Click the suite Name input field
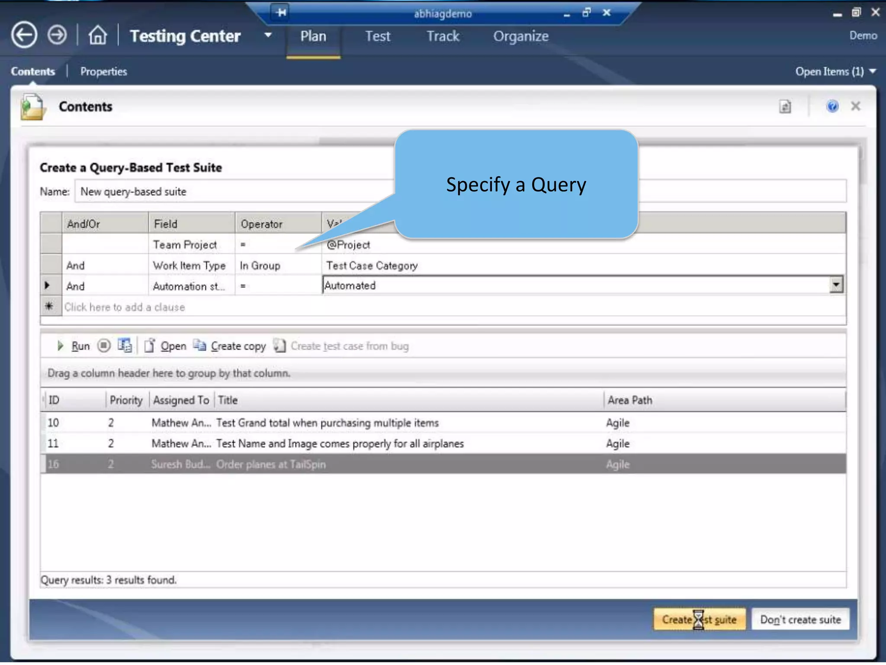 (460, 191)
